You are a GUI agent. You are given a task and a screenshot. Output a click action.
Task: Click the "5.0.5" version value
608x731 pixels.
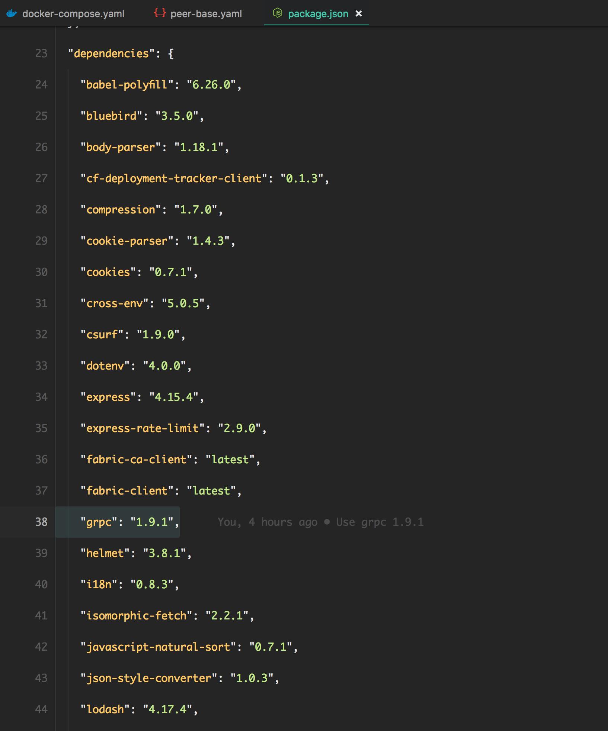tap(183, 303)
